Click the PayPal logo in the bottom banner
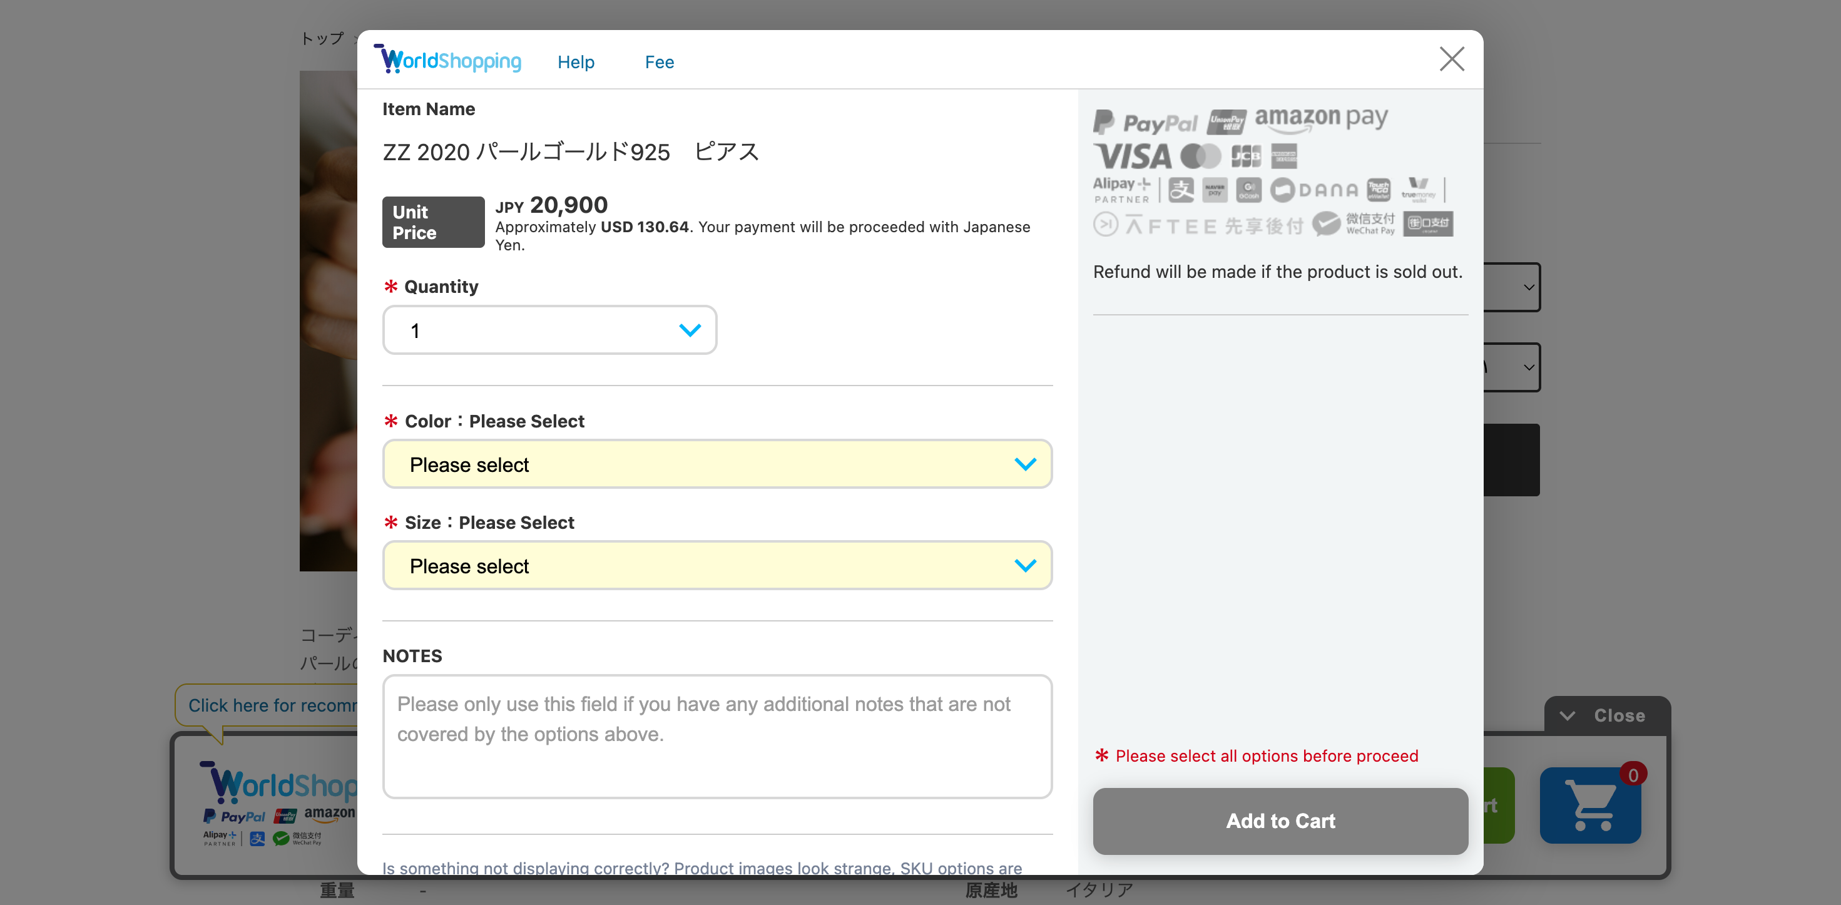 coord(235,816)
